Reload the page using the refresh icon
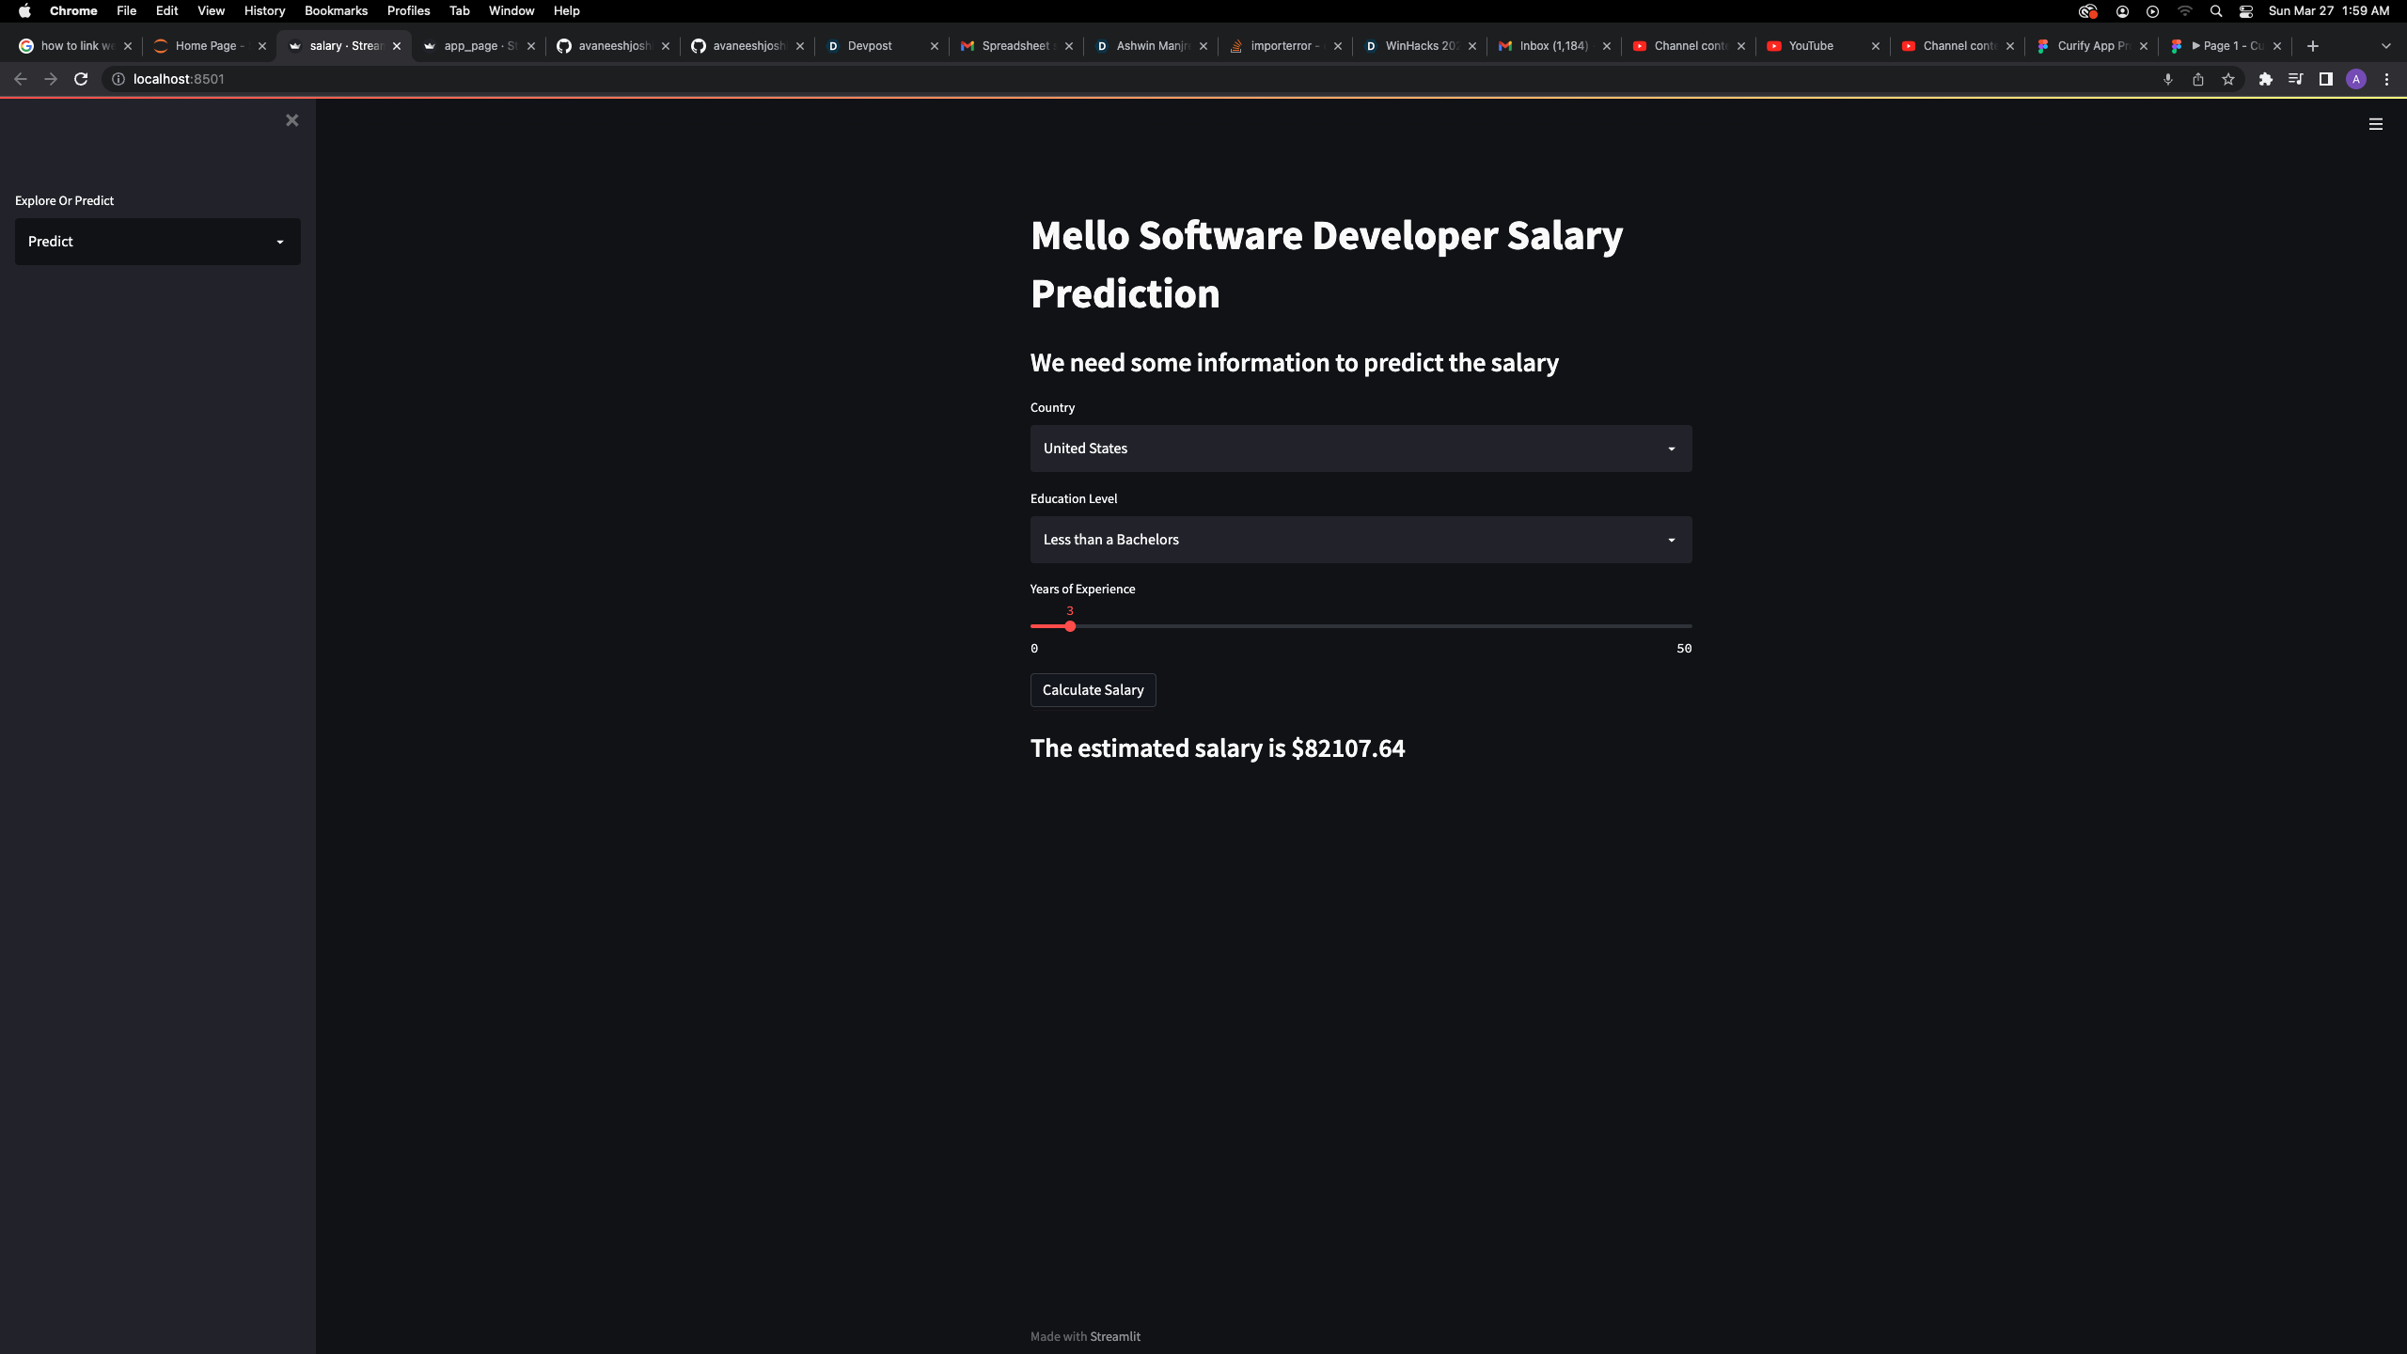 (81, 79)
